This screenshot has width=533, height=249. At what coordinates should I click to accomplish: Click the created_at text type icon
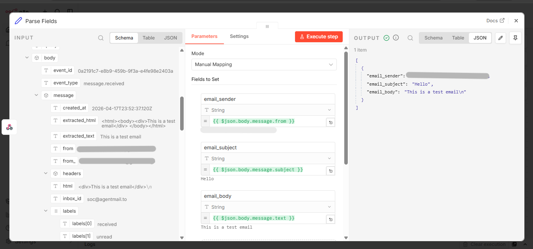[x=55, y=108]
